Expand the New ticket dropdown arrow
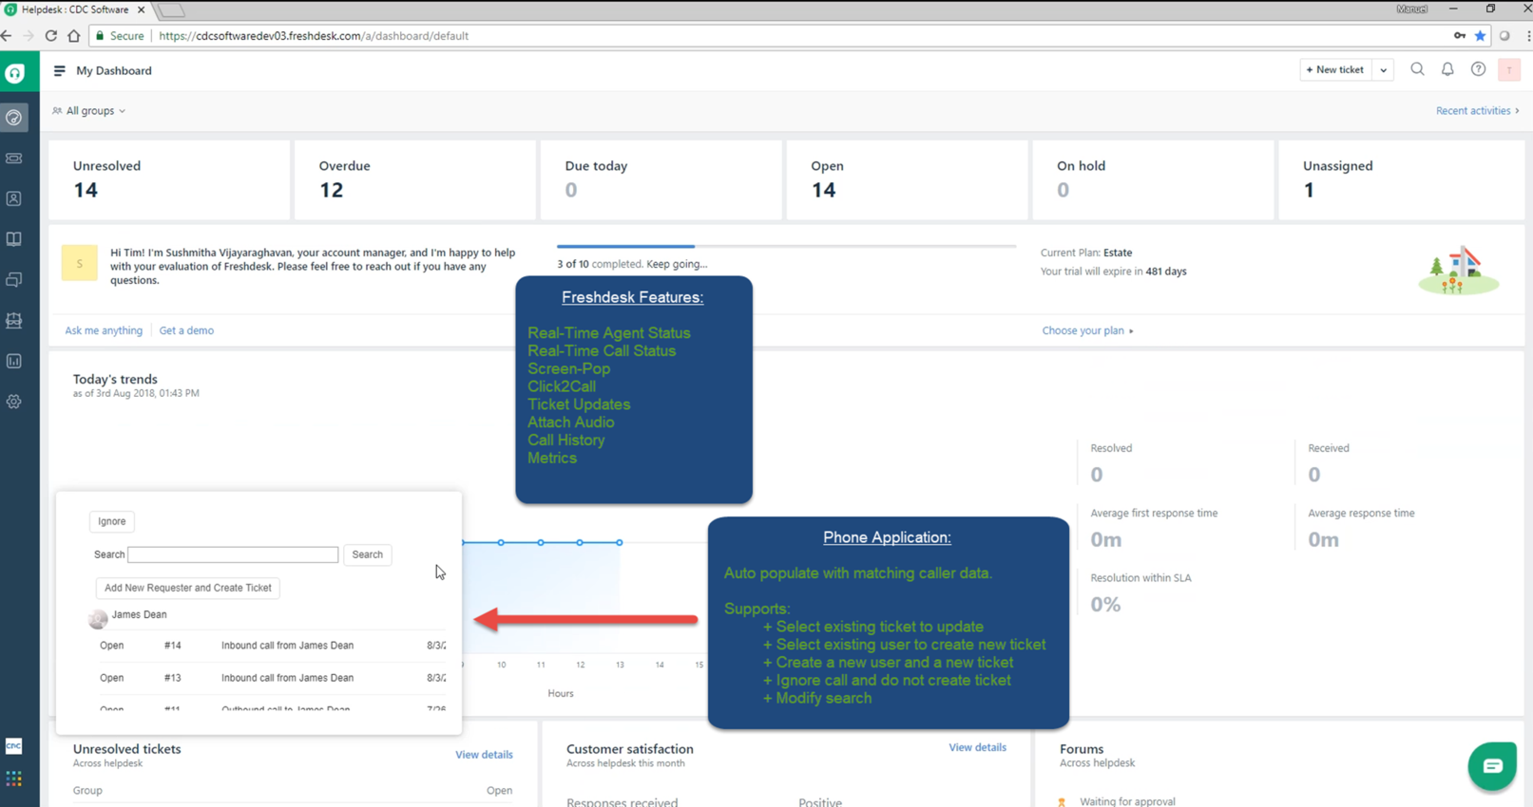 point(1384,69)
